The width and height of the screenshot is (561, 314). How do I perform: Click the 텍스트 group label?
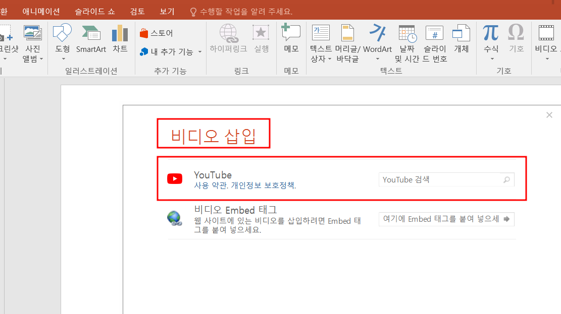391,71
